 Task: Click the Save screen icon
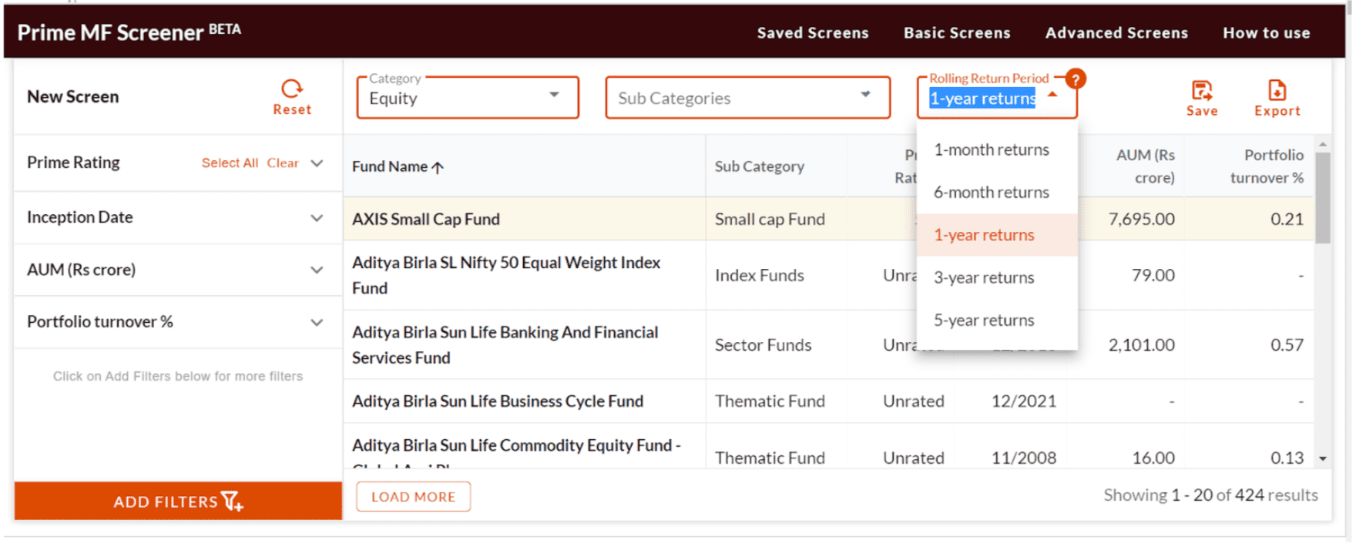click(x=1201, y=90)
